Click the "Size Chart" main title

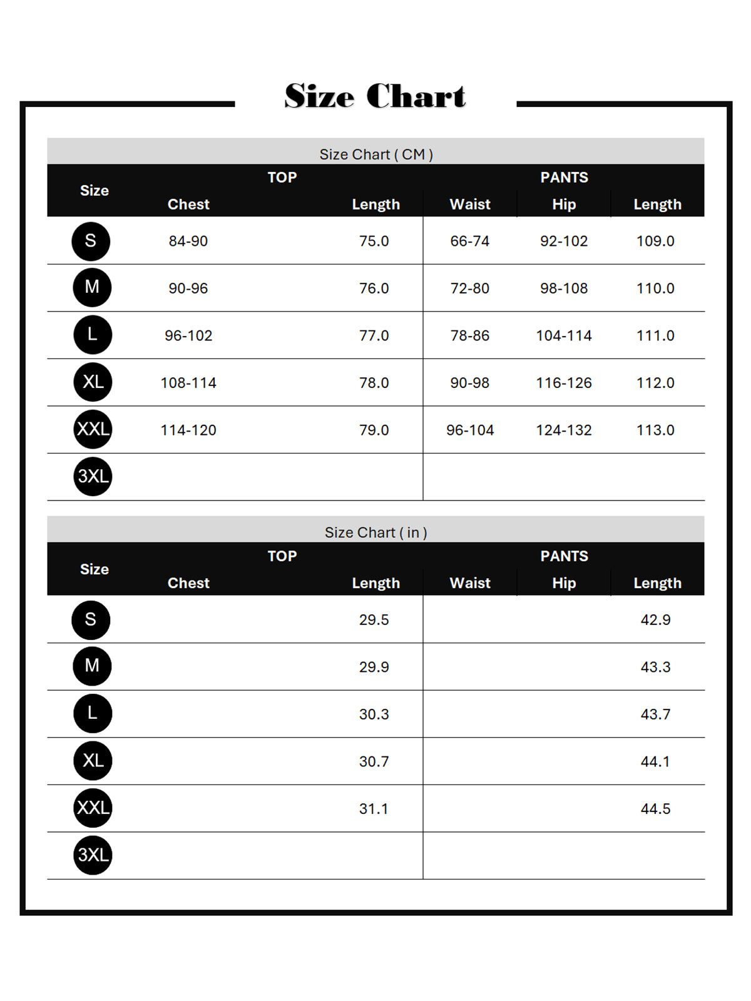click(375, 96)
